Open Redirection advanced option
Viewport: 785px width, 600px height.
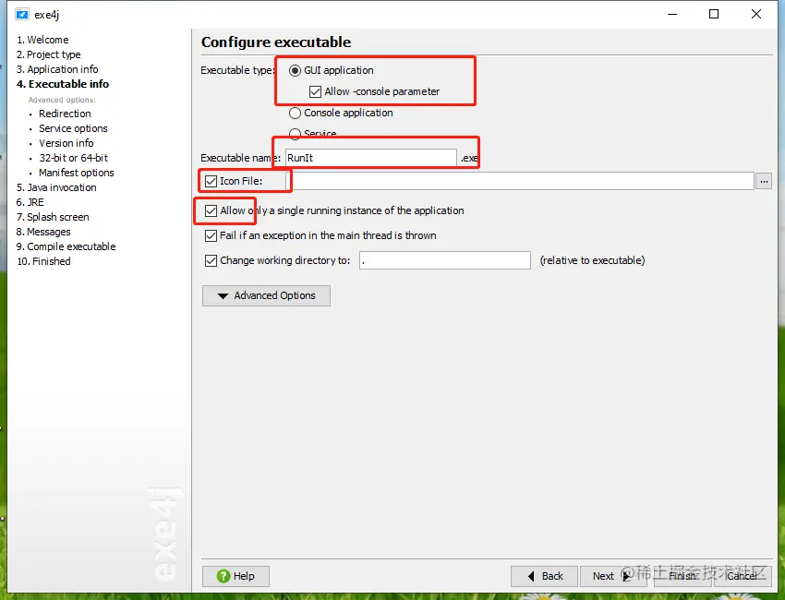coord(65,114)
